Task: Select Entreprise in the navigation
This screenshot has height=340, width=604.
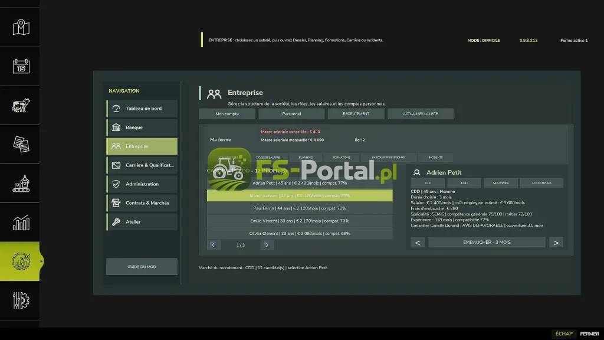Action: [x=142, y=146]
